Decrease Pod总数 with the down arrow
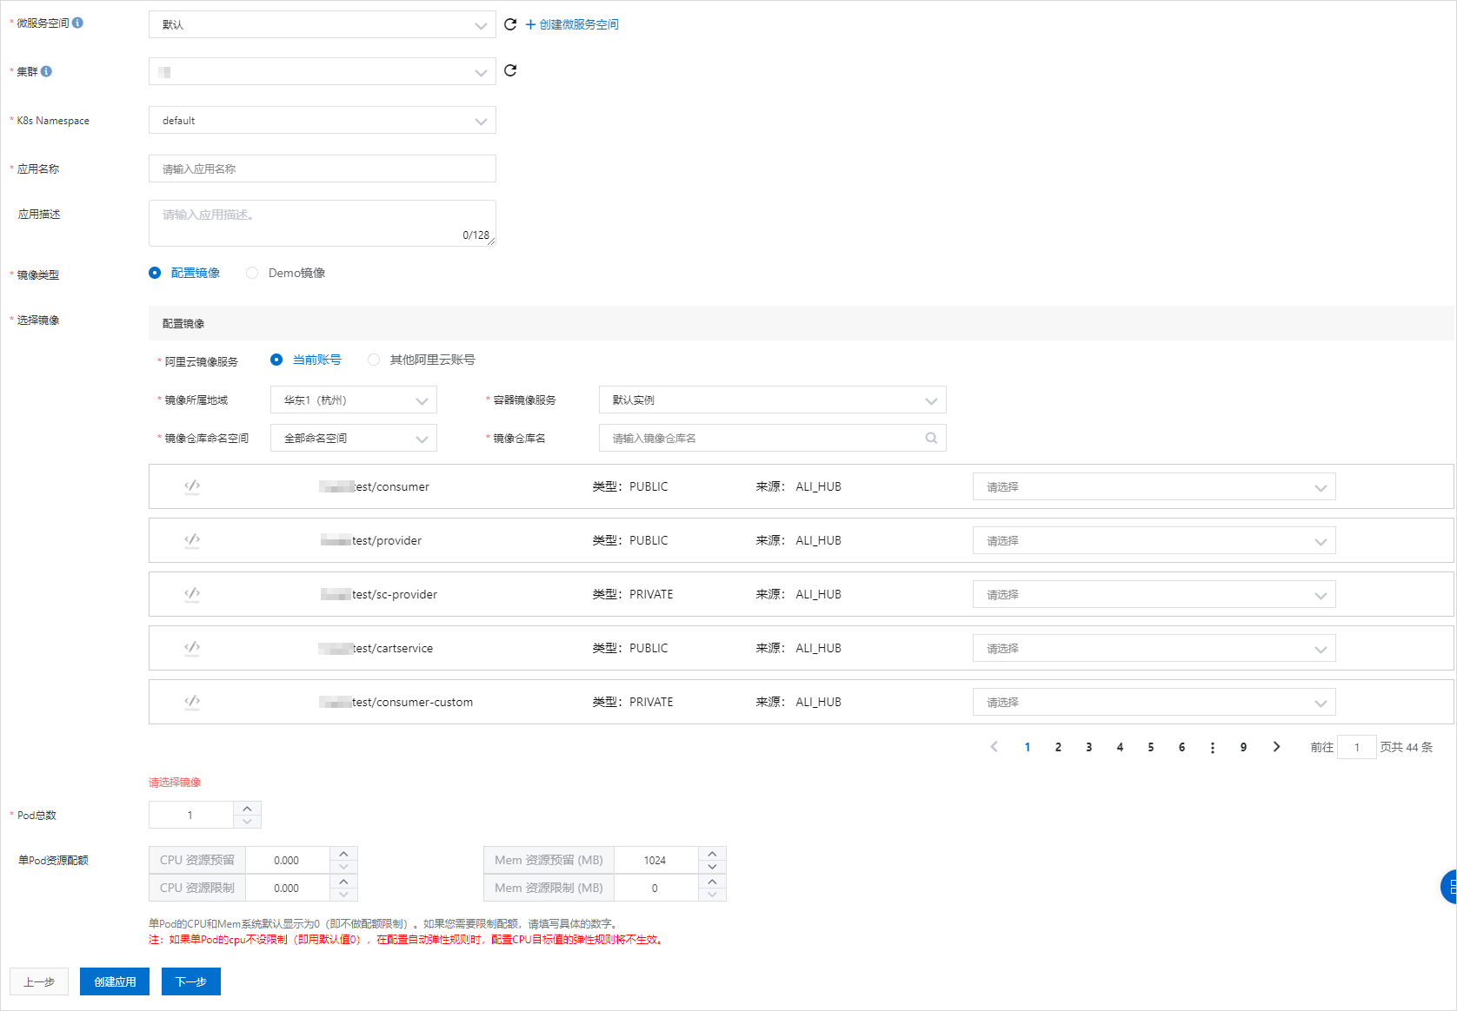 (x=247, y=822)
